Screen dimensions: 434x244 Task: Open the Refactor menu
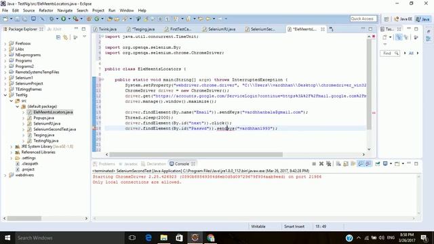[46, 11]
